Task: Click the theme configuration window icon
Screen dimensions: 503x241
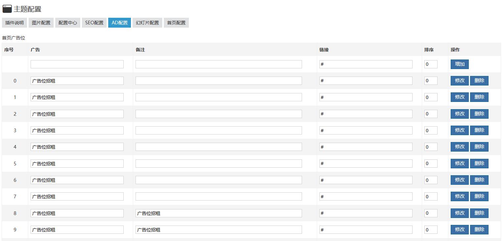Action: coord(7,9)
